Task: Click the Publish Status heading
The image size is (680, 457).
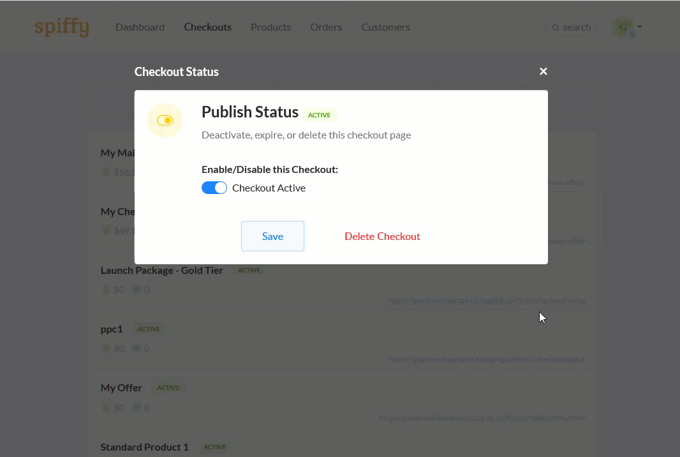Action: (x=250, y=112)
